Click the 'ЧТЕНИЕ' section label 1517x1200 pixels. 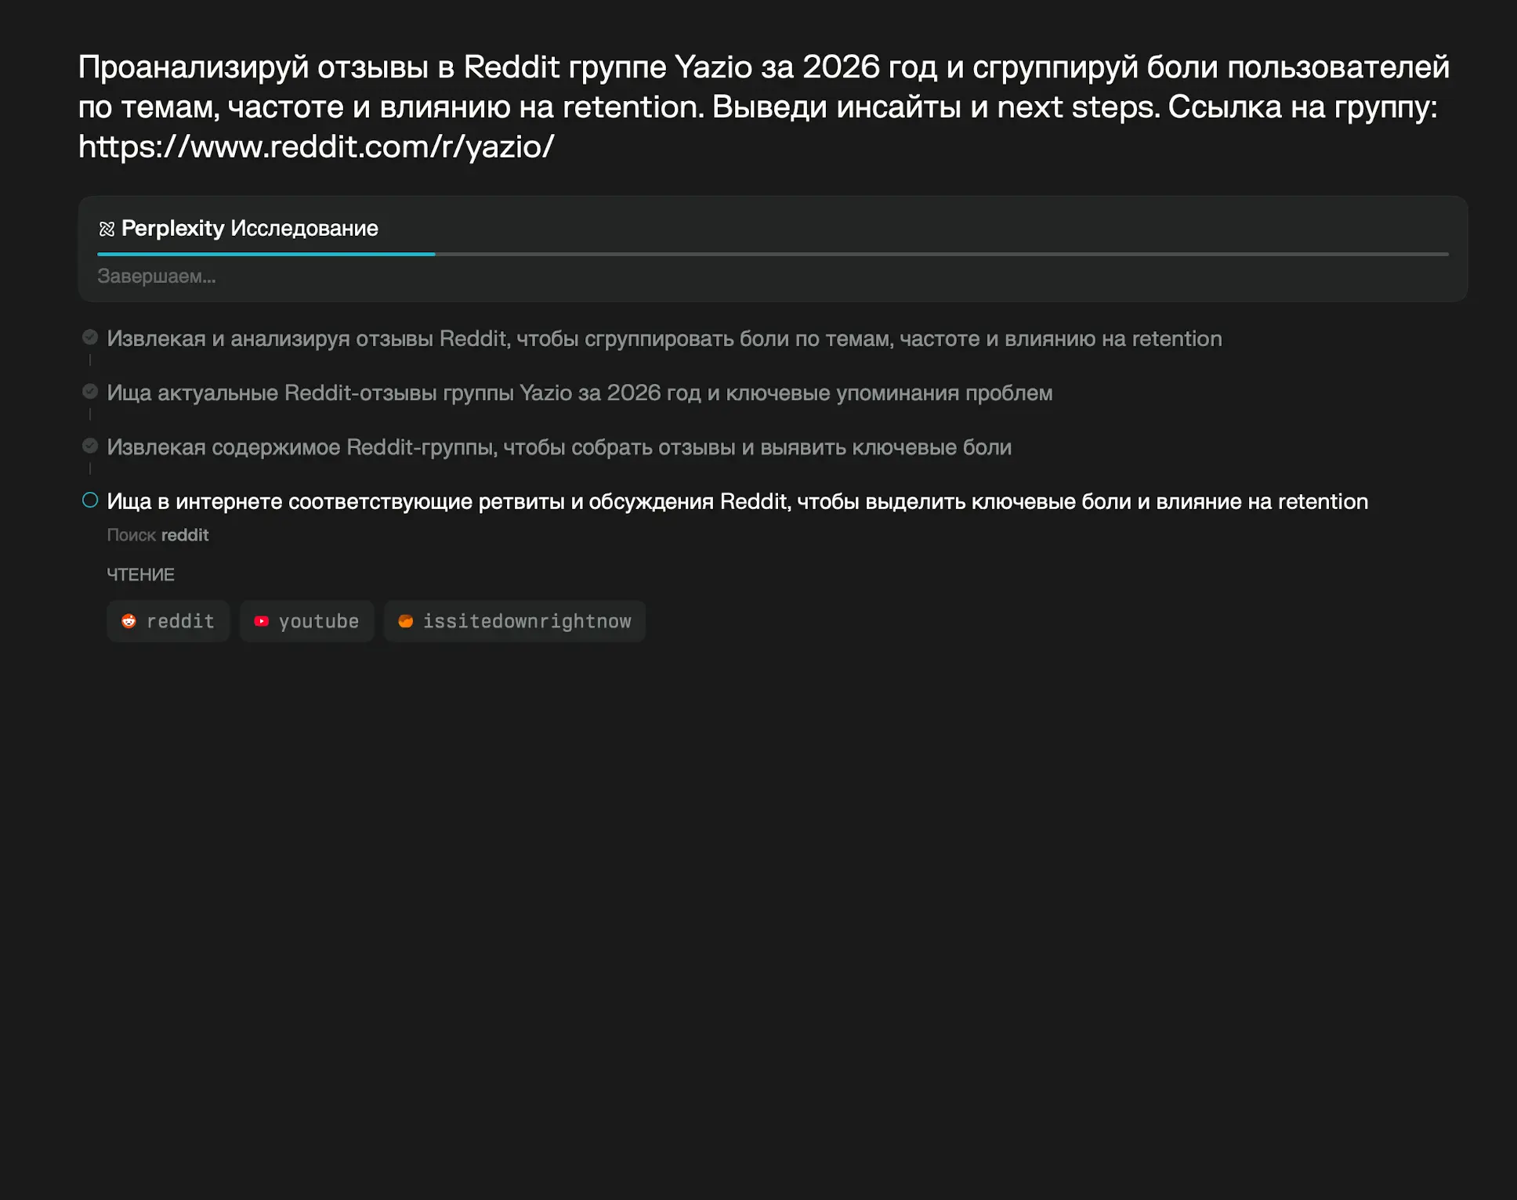pyautogui.click(x=140, y=575)
